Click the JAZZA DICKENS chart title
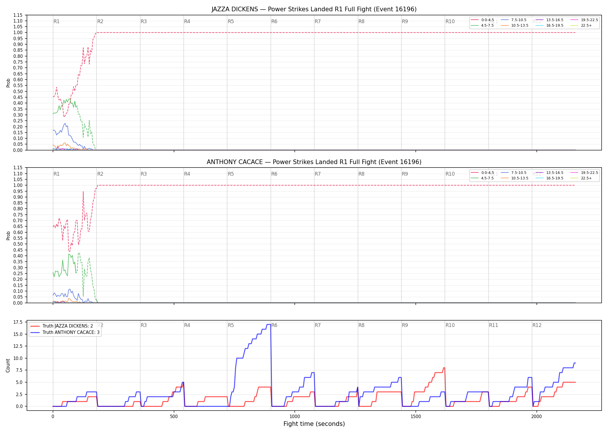The height and width of the screenshot is (434, 608). 314,9
